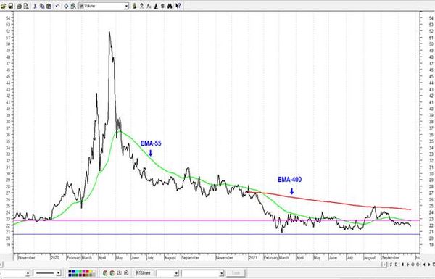Undo last action arrow icon
This screenshot has width=435, height=279.
point(57,6)
